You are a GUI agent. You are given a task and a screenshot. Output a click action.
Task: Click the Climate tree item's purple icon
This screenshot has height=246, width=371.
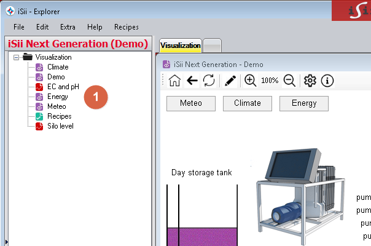click(x=39, y=67)
